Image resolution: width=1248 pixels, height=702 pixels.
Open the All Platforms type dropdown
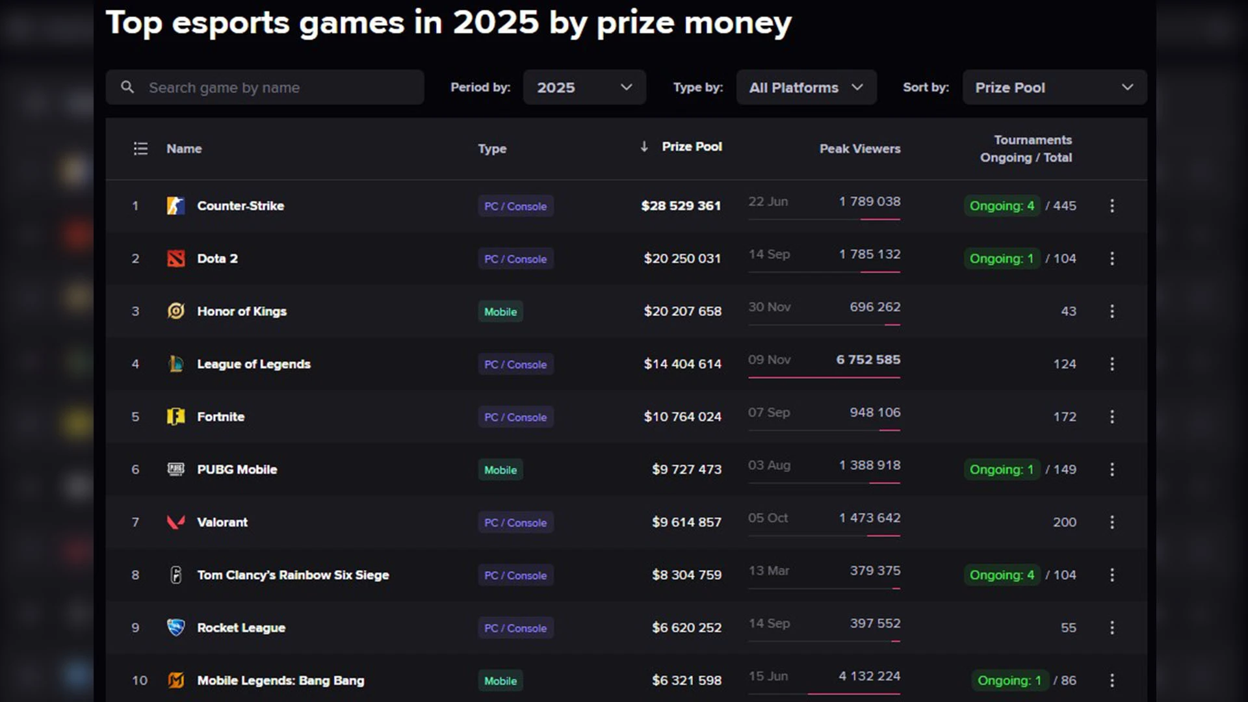pos(806,87)
